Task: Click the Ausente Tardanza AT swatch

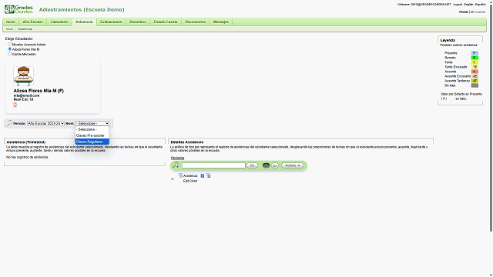Action: click(475, 81)
